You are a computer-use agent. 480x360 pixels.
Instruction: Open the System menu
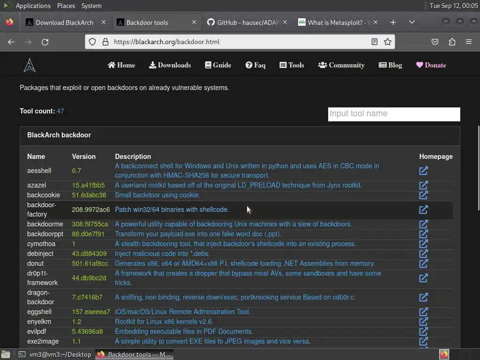click(x=91, y=6)
